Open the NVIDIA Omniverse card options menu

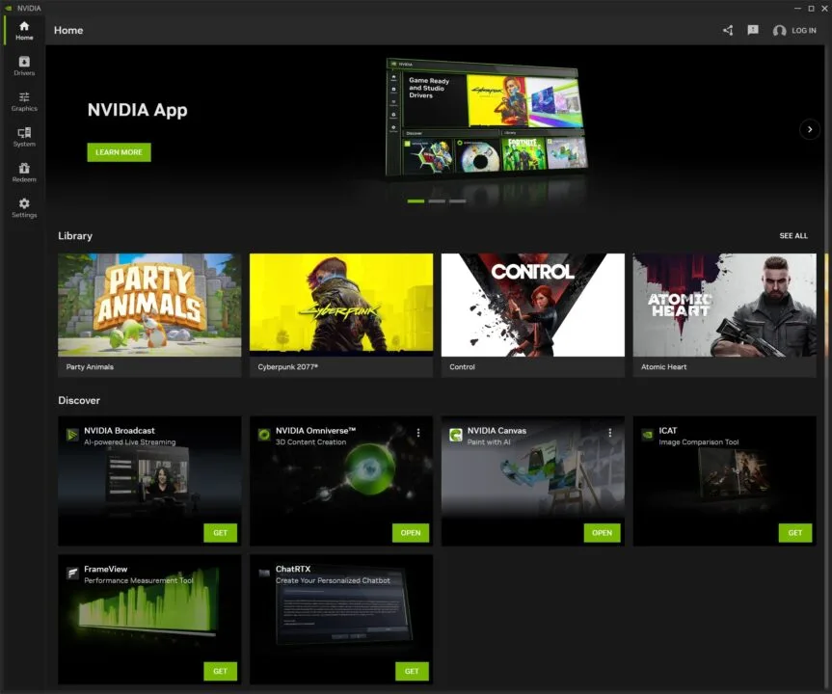pyautogui.click(x=417, y=432)
